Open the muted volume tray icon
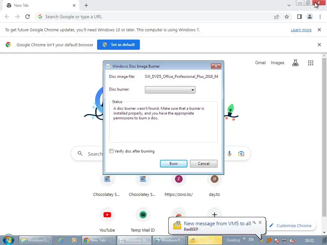 pos(292,241)
